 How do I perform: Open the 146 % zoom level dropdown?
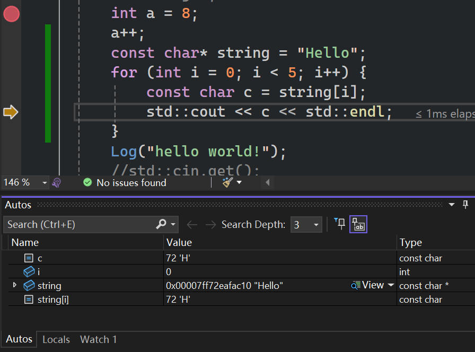click(x=45, y=183)
